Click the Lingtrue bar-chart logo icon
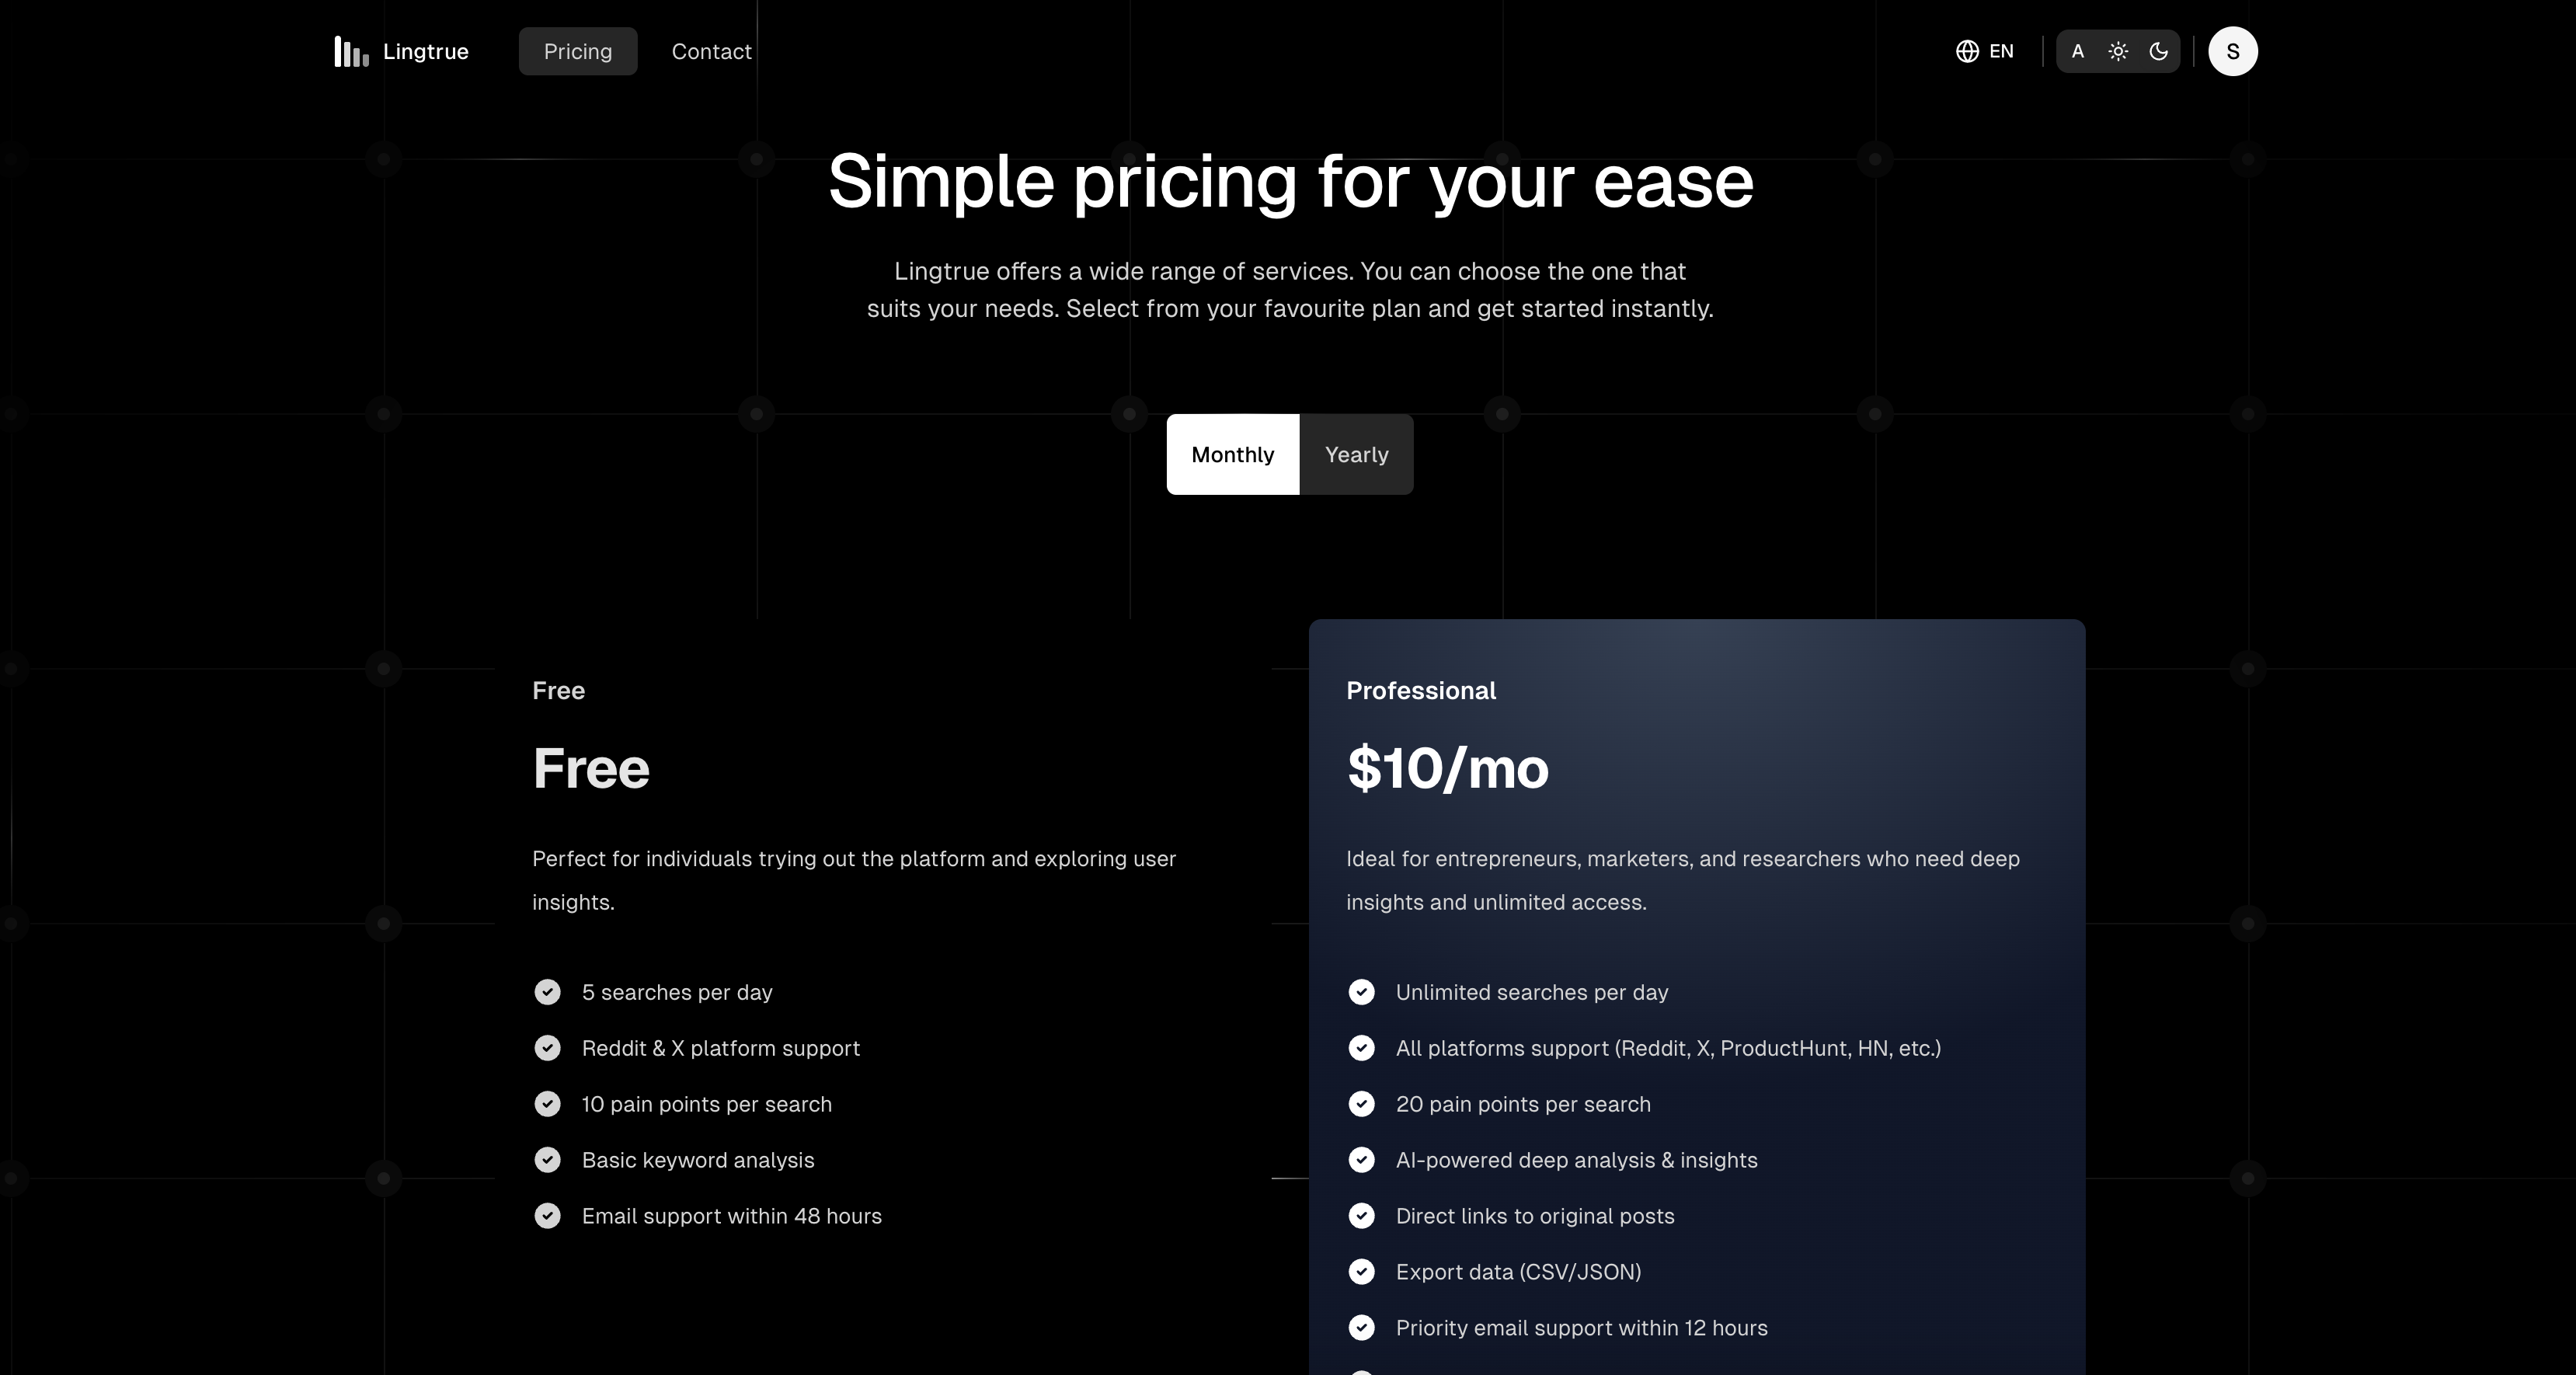Screen dimensions: 2576x1375 [x=351, y=52]
